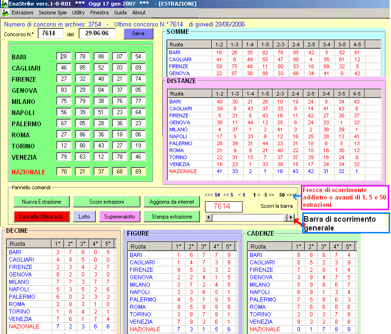The width and height of the screenshot is (391, 334).
Task: Click GENOVA first number field 83
Action: pyautogui.click(x=64, y=90)
